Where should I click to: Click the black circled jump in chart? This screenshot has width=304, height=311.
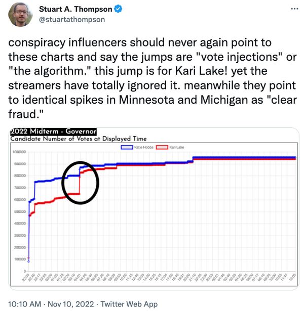80,183
